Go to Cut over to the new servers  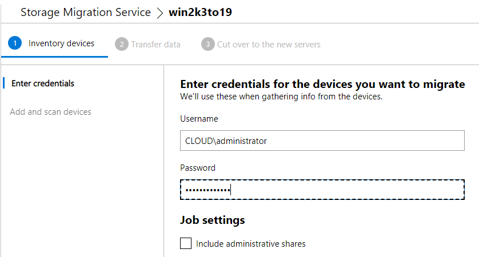269,44
